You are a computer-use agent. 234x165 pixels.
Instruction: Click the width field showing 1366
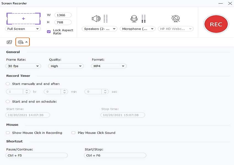click(63, 15)
